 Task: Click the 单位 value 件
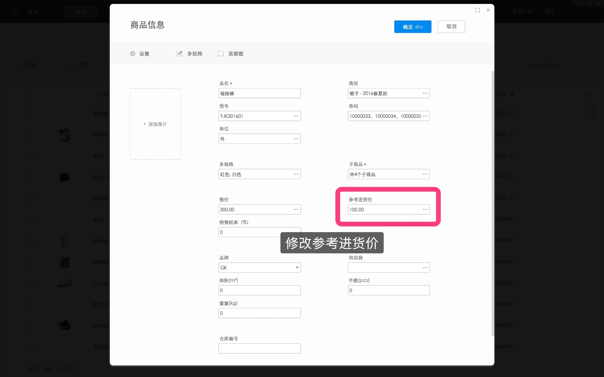[x=222, y=139]
